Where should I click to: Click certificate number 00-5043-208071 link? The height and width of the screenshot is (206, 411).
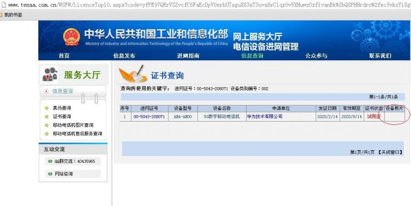[x=149, y=117]
